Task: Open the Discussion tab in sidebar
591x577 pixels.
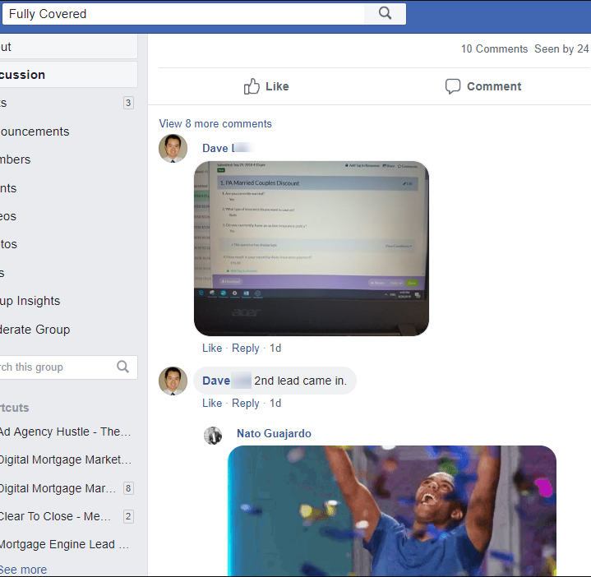Action: point(23,75)
